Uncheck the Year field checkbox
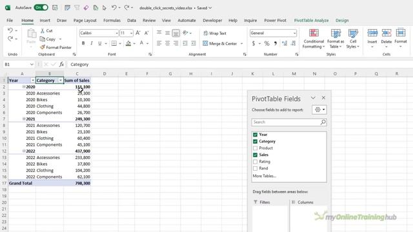The image size is (413, 232). 255,135
